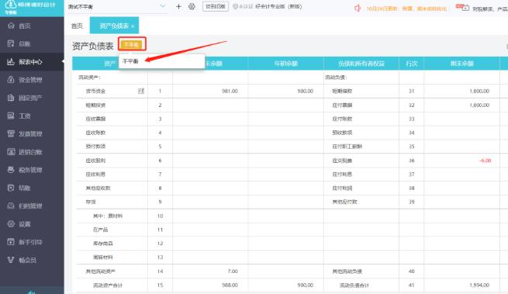Click the 流动负债合计 row label
The image size is (508, 294).
[x=354, y=285]
